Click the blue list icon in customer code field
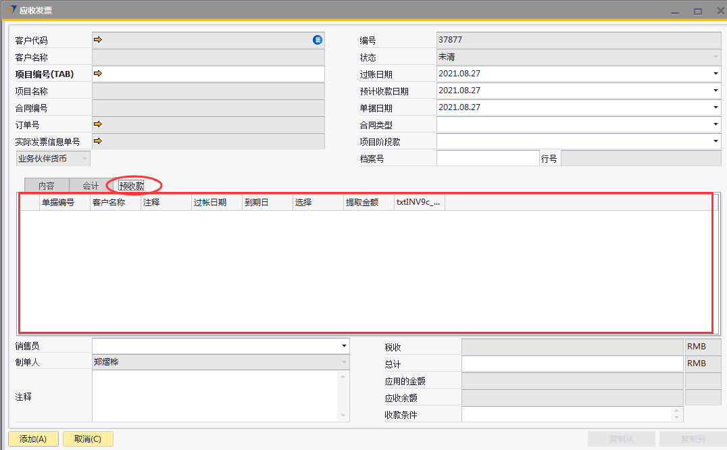Viewport: 727px width, 450px height. [x=318, y=40]
